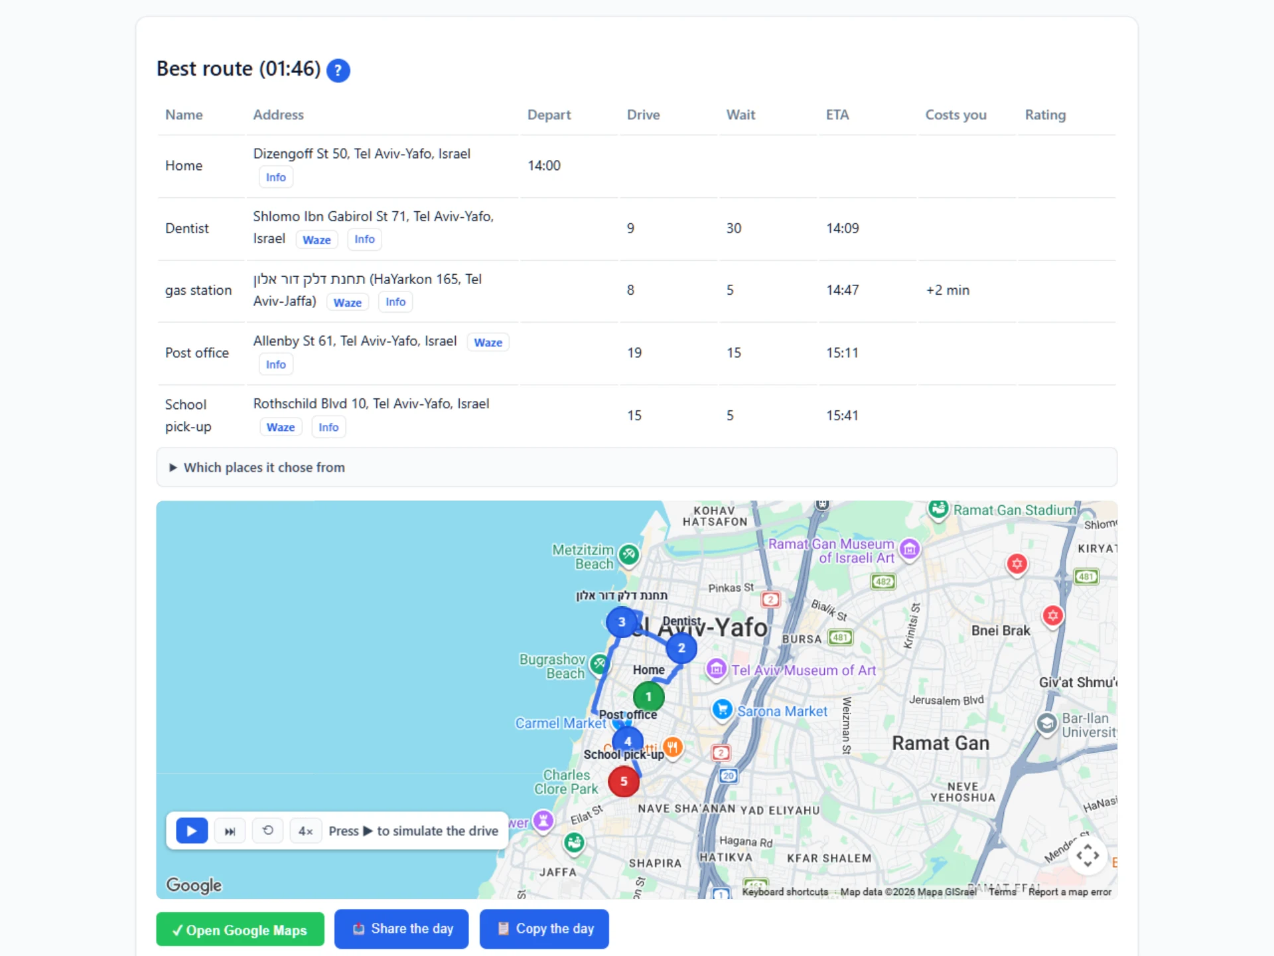Select red map marker 5 (School pick-up)
Viewport: 1274px width, 956px height.
tap(624, 781)
